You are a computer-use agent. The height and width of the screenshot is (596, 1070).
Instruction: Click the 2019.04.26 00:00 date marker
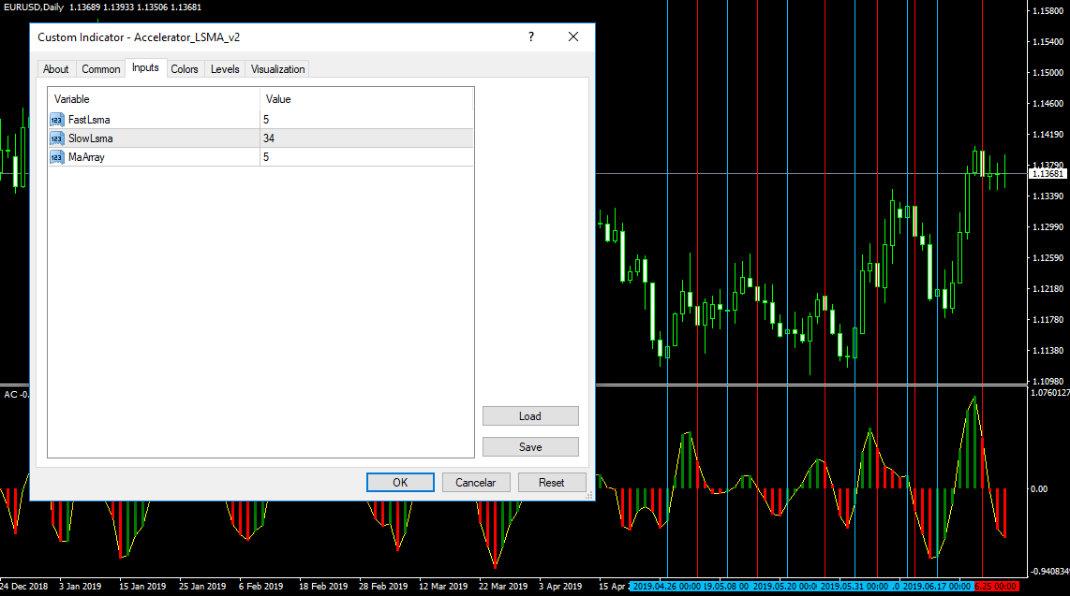pyautogui.click(x=666, y=586)
